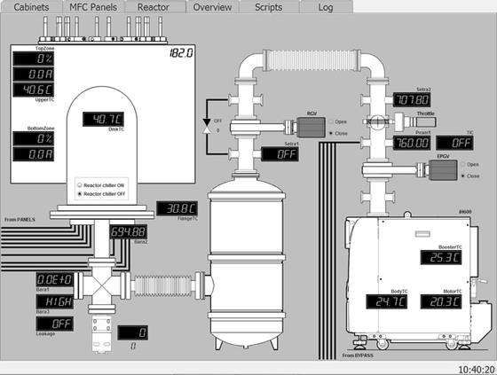Select Reactor chiller ON radio button

coord(80,185)
